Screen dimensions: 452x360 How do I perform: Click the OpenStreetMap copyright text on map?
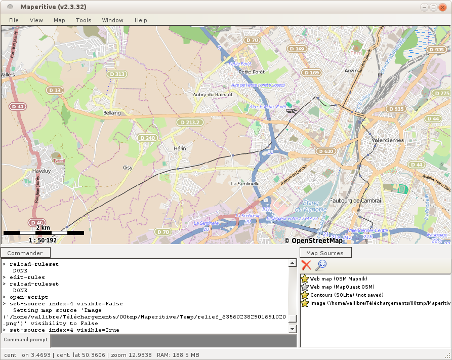(x=313, y=241)
